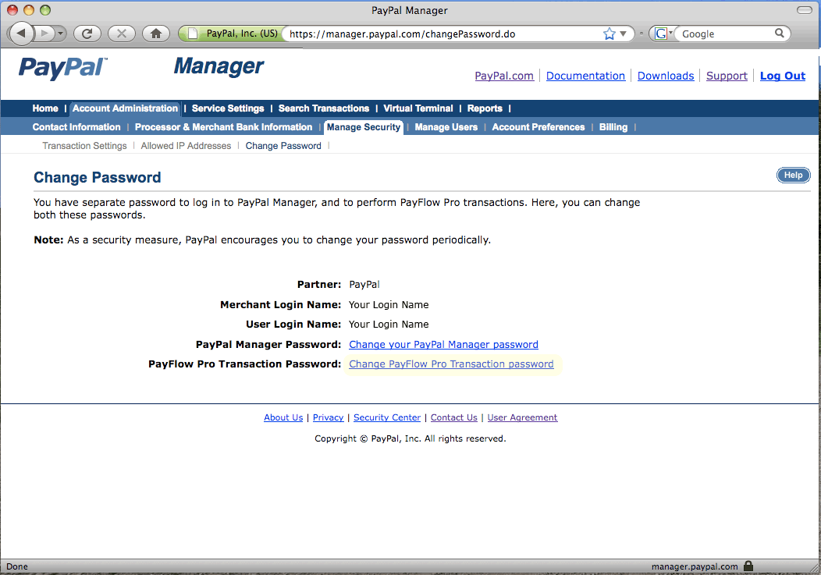Select Processor & Merchant Bank Information
This screenshot has height=575, width=821.
223,127
